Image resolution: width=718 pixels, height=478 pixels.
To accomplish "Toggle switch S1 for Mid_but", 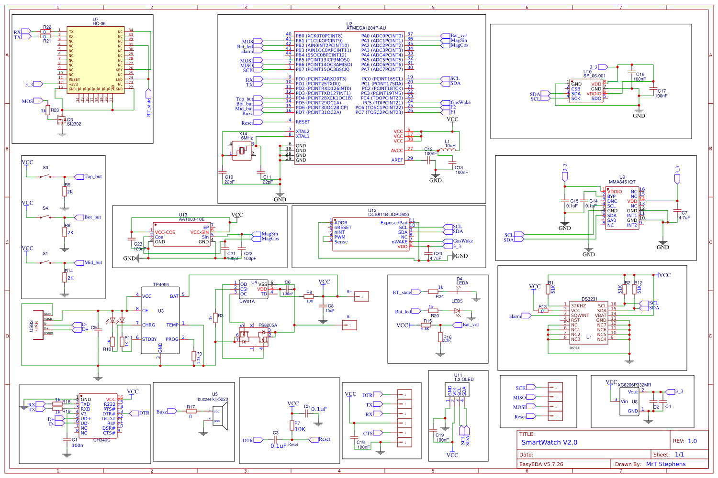I will pyautogui.click(x=45, y=262).
